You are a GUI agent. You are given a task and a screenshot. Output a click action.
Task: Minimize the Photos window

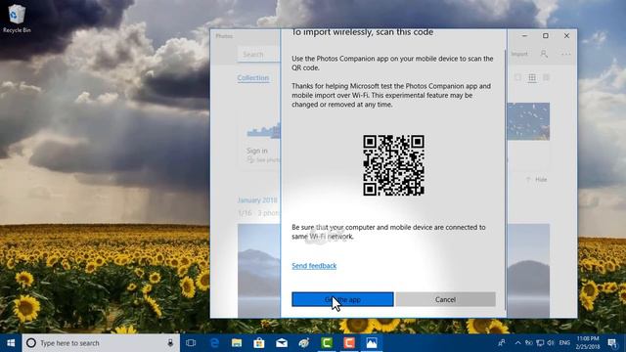[524, 36]
